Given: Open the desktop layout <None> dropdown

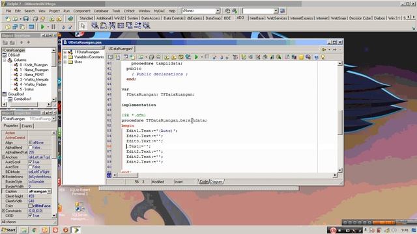Looking at the screenshot, I should coord(218,10).
